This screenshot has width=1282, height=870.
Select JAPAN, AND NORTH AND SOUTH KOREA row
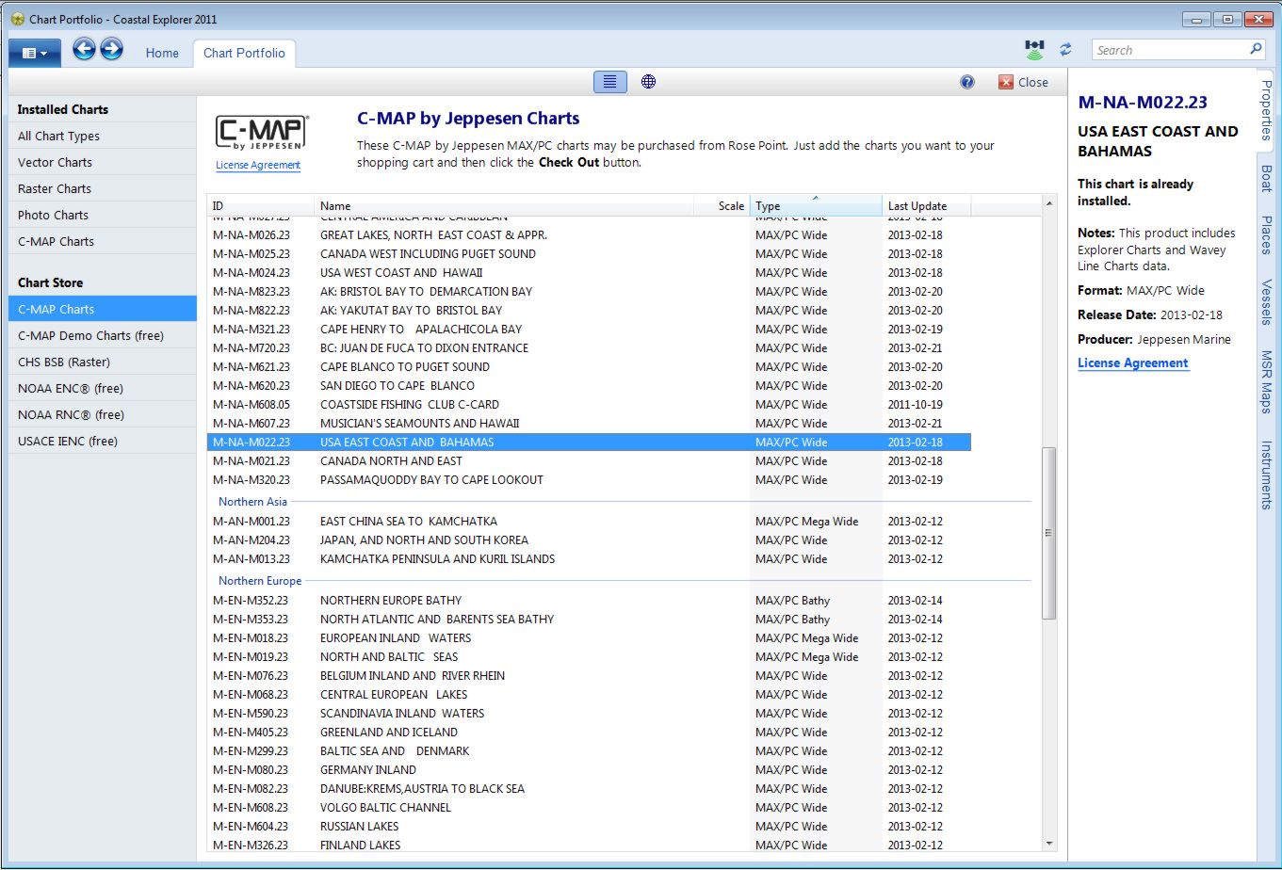click(589, 540)
